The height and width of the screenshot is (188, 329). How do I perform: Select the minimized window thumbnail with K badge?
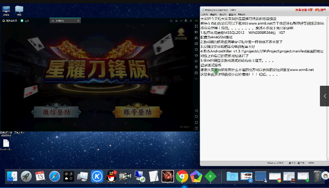tap(246, 176)
